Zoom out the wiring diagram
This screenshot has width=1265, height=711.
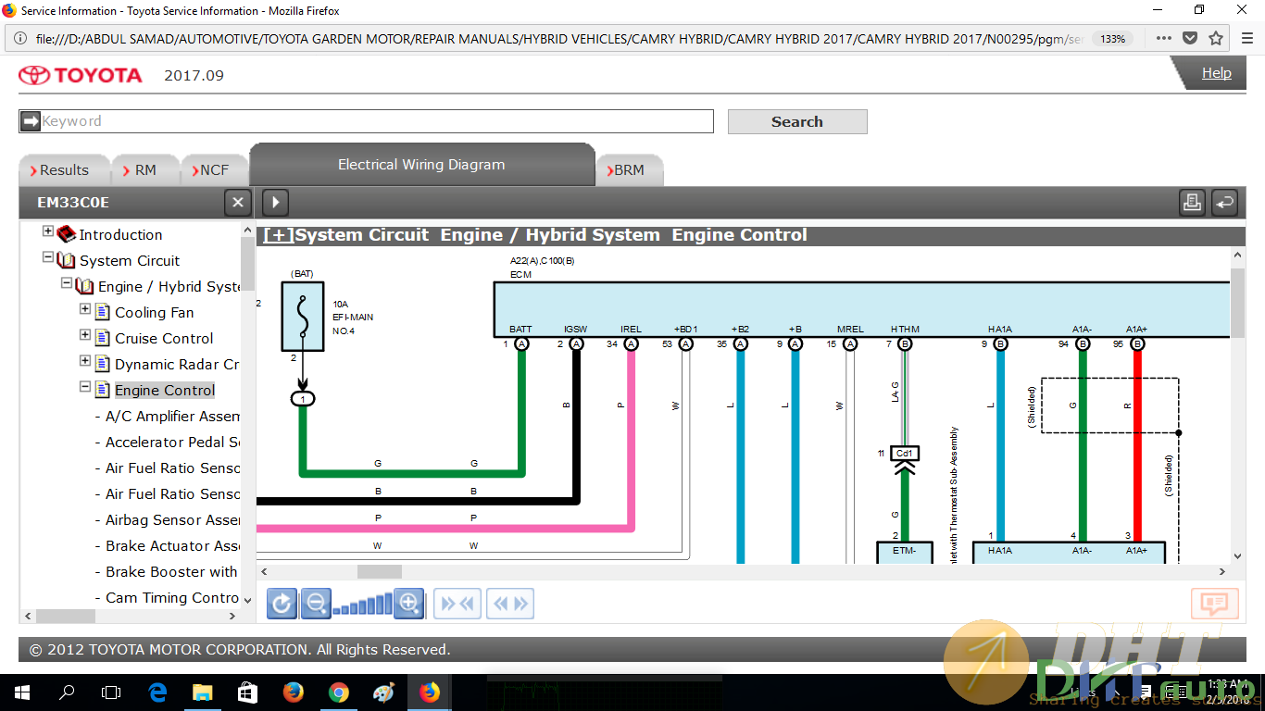click(317, 604)
